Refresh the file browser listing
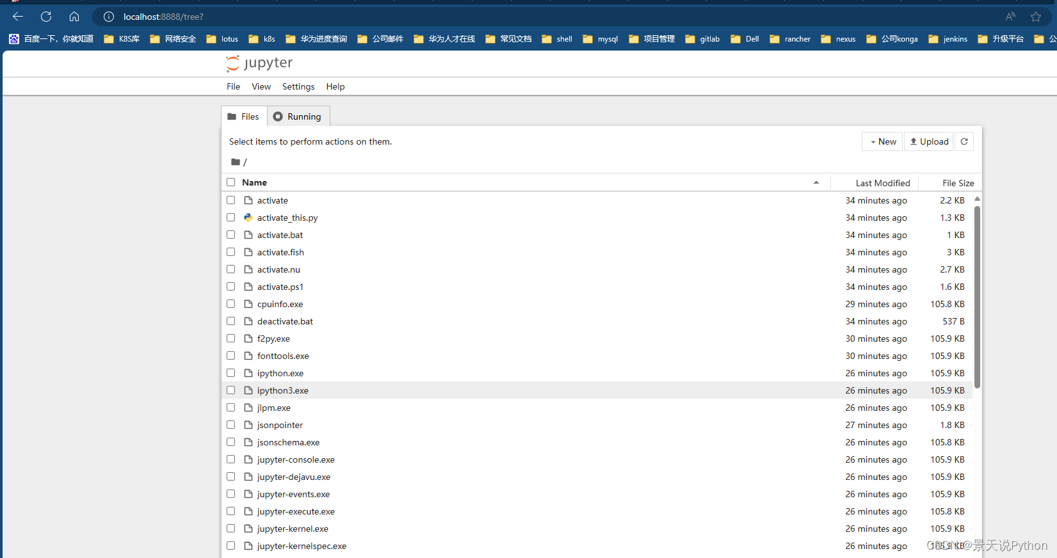The height and width of the screenshot is (558, 1057). pos(964,141)
